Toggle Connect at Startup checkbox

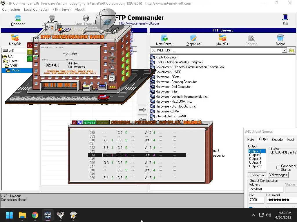pos(278,167)
